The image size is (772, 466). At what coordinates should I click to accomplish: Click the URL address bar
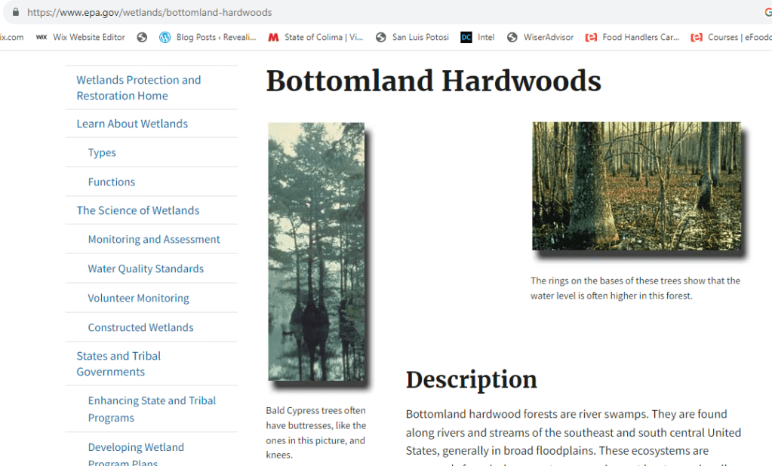pos(377,13)
